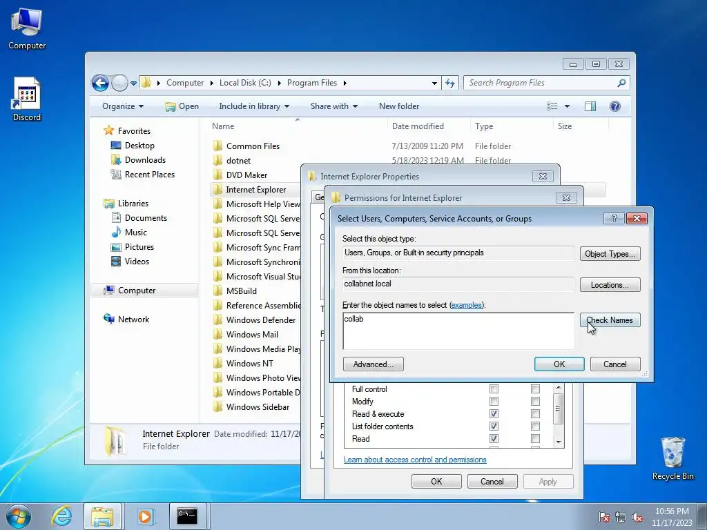Open Include in library dropdown
The image size is (707, 530).
coord(254,106)
